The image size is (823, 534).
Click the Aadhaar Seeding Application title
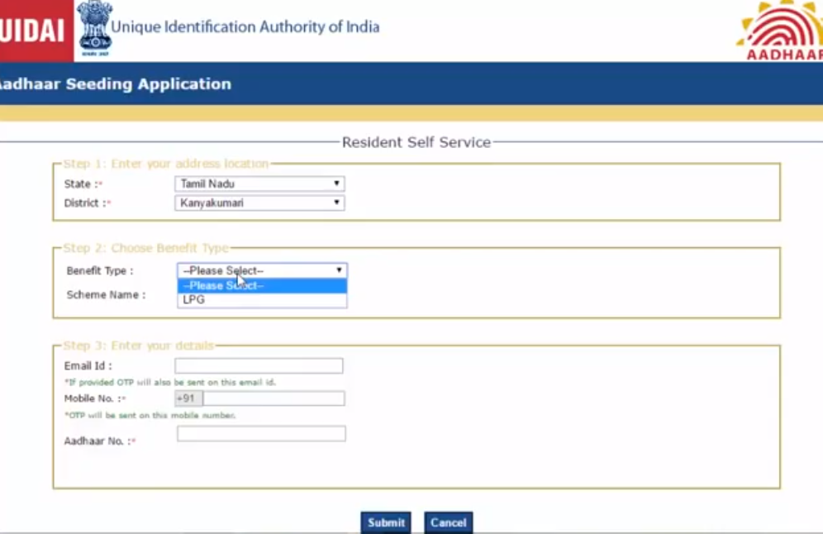[116, 83]
